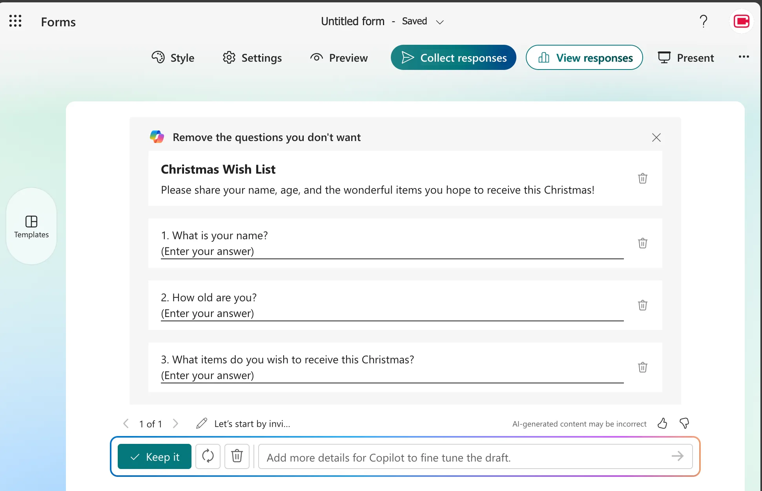Give the AI draft a thumbs up
762x491 pixels.
point(662,423)
